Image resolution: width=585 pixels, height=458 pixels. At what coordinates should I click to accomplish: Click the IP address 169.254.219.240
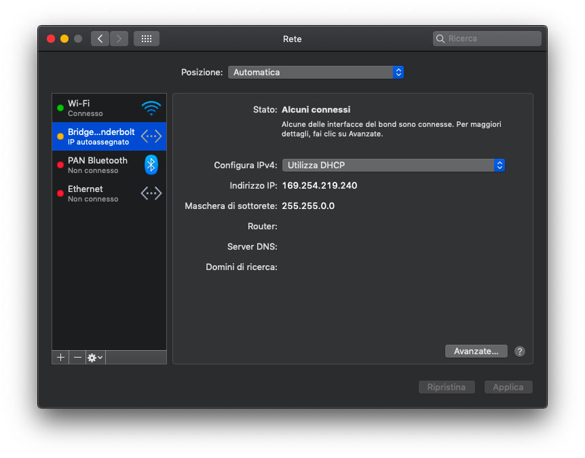click(x=320, y=186)
